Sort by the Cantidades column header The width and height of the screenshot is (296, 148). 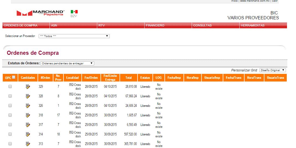(x=28, y=78)
